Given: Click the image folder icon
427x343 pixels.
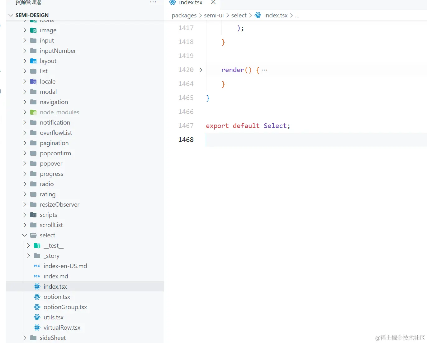Looking at the screenshot, I should (x=33, y=30).
